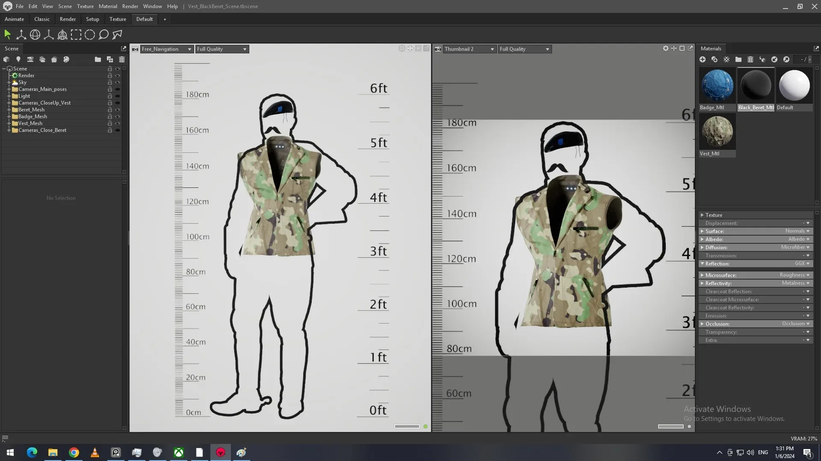
Task: Open left viewport Full Quality dropdown
Action: (222, 49)
